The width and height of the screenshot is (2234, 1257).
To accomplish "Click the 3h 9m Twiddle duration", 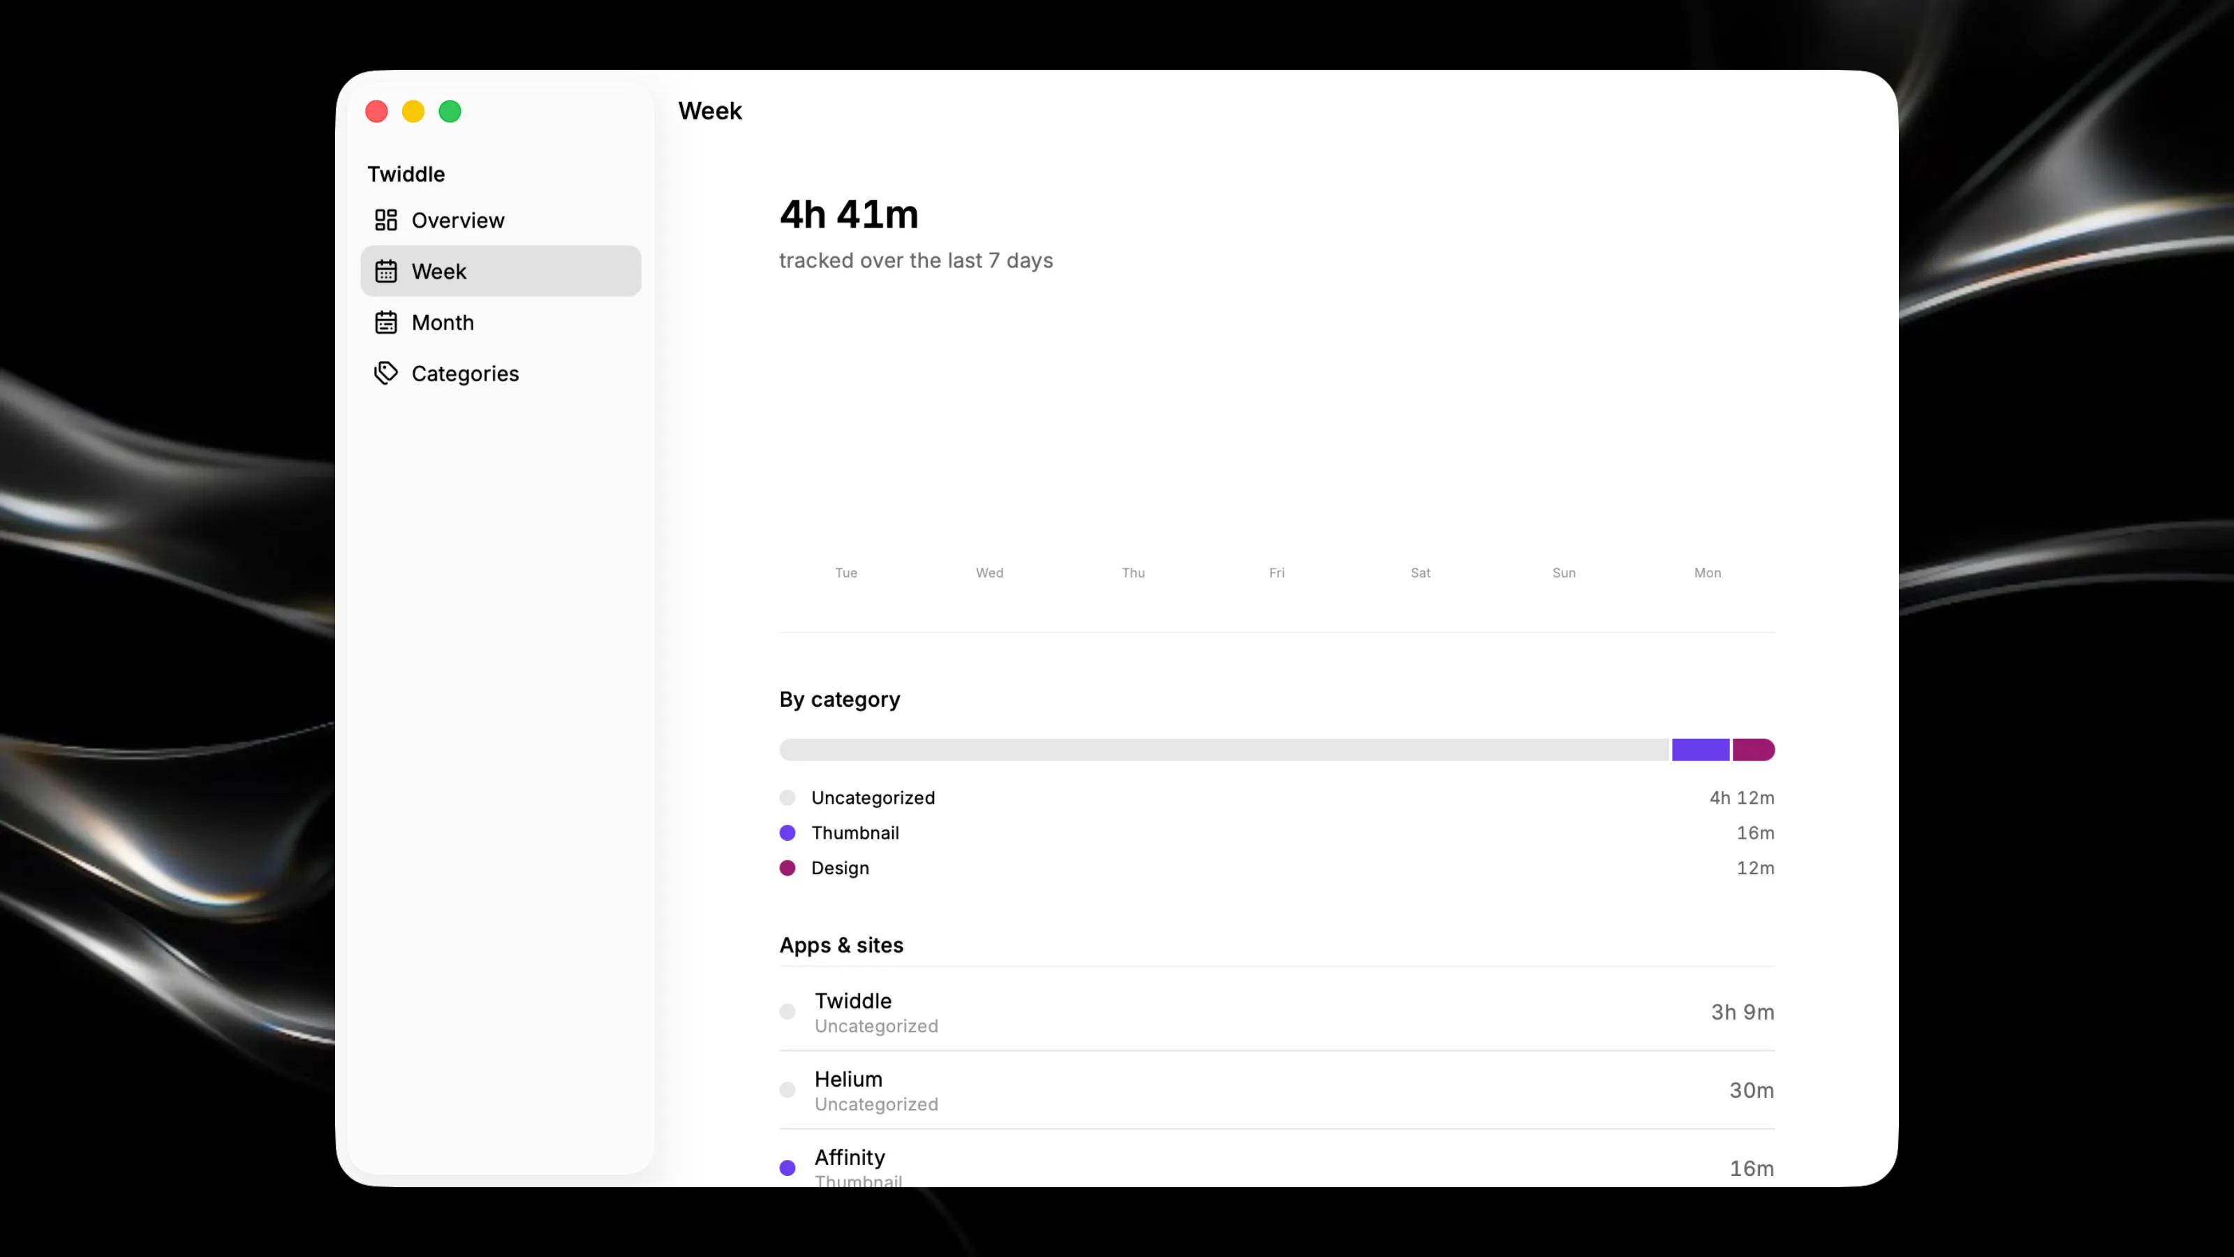I will [1743, 1013].
